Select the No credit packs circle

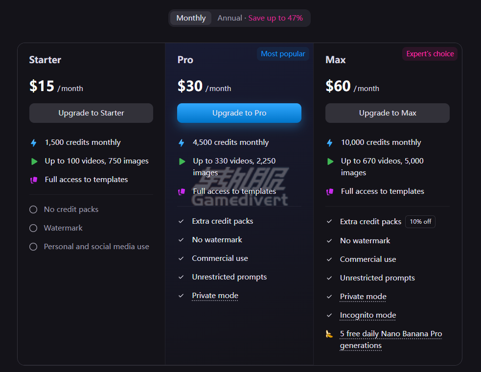(x=33, y=209)
